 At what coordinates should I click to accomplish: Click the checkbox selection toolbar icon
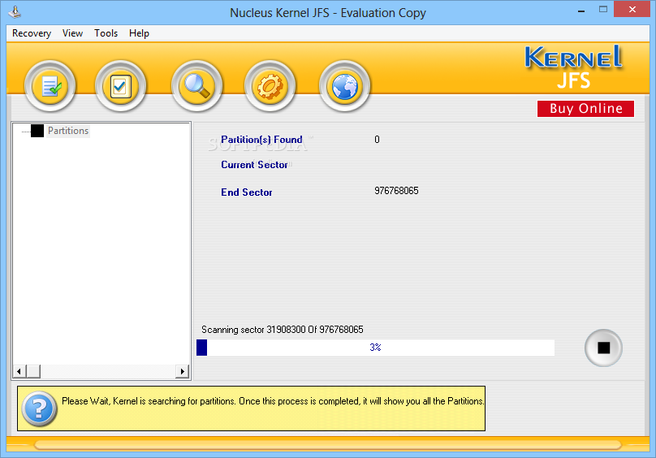[x=120, y=86]
